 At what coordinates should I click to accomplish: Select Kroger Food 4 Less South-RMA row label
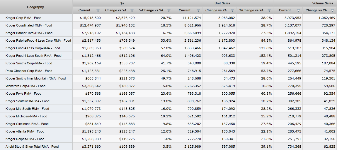33,56
